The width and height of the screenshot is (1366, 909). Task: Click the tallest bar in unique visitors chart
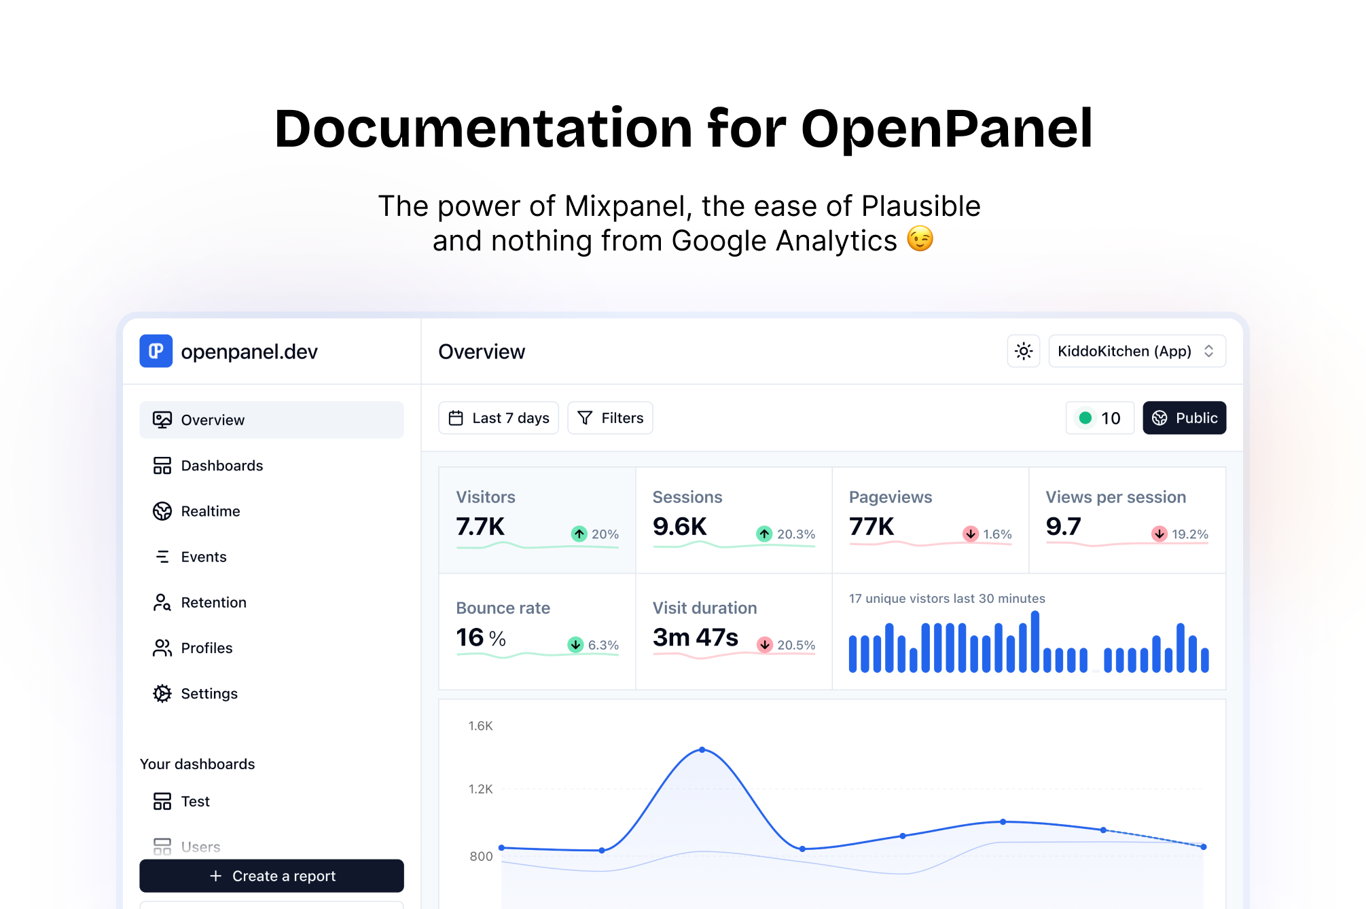click(x=1035, y=642)
